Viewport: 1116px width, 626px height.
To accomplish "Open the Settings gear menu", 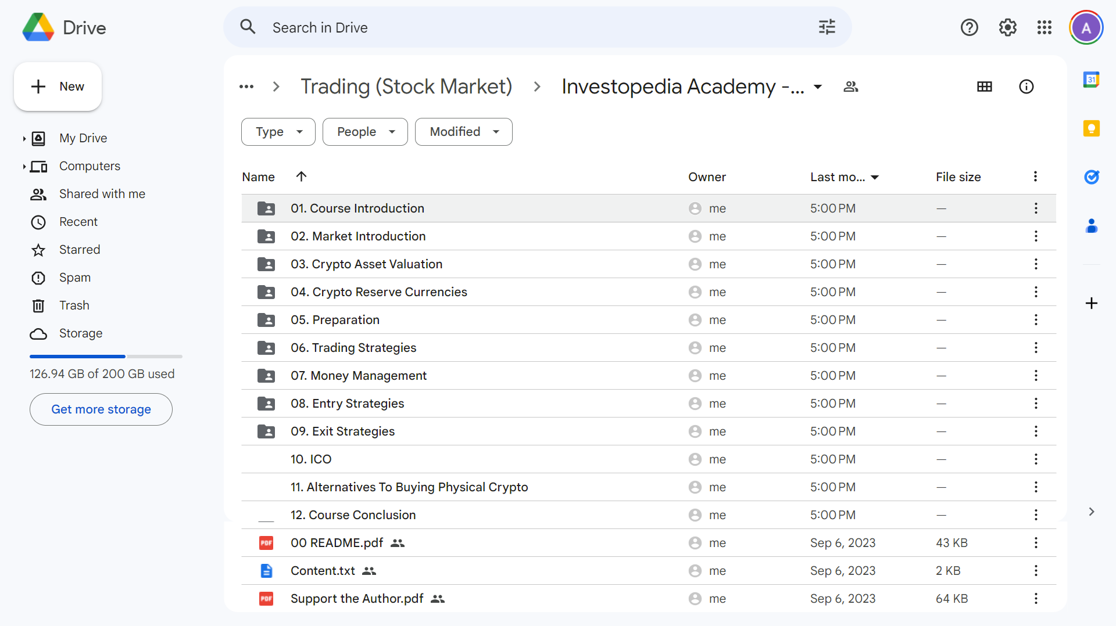I will pos(1007,27).
